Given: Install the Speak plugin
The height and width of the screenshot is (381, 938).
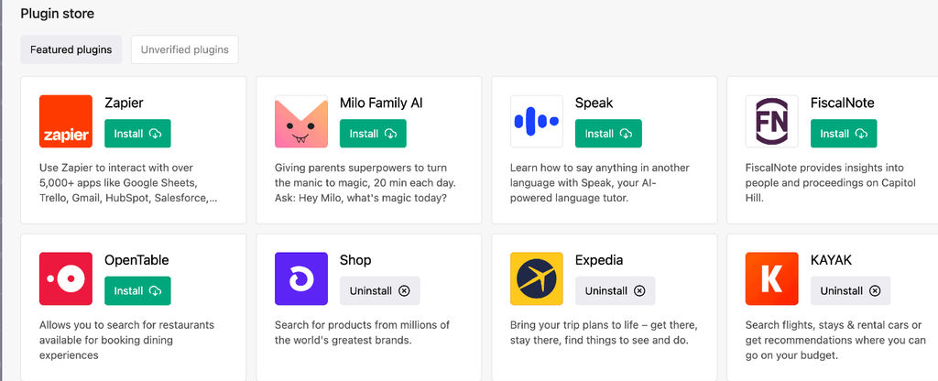Looking at the screenshot, I should [608, 134].
